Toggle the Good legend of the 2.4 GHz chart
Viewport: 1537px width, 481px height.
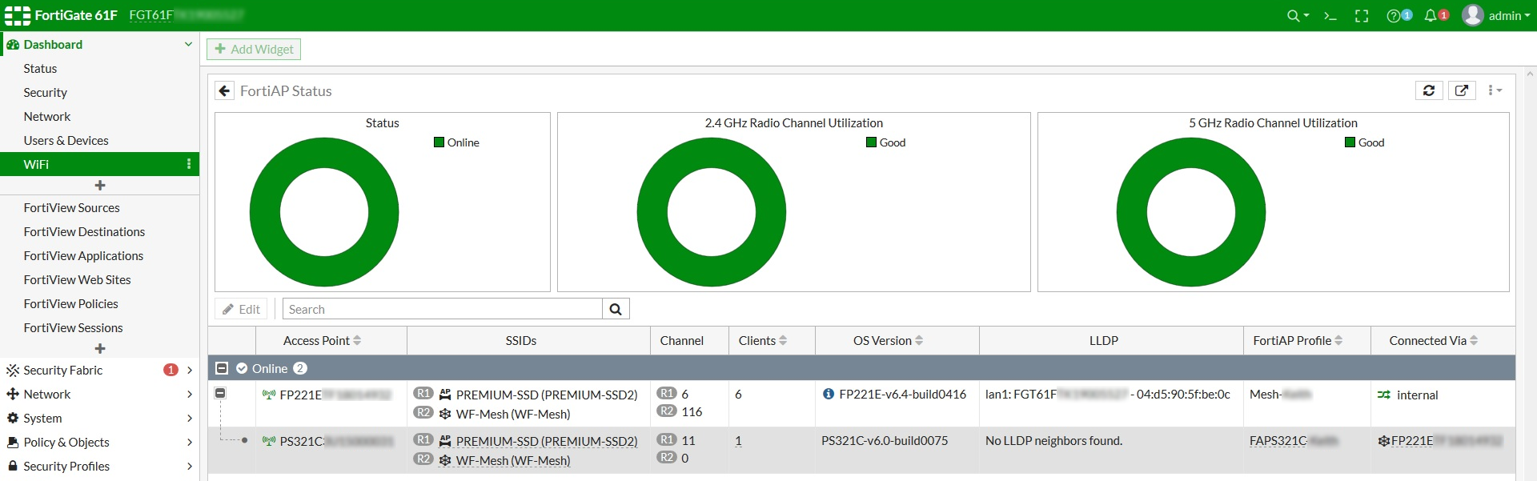(885, 142)
